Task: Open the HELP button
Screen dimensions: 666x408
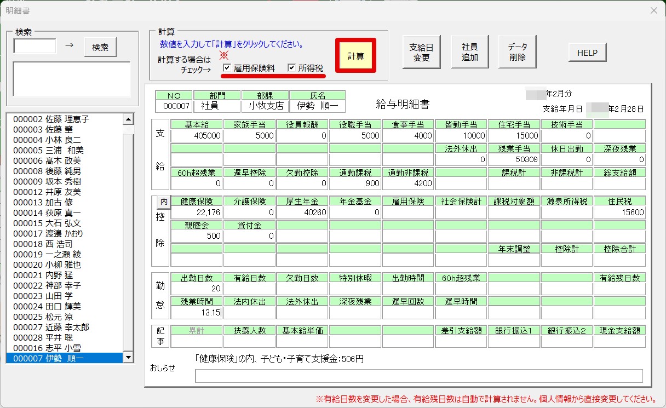Action: (588, 53)
